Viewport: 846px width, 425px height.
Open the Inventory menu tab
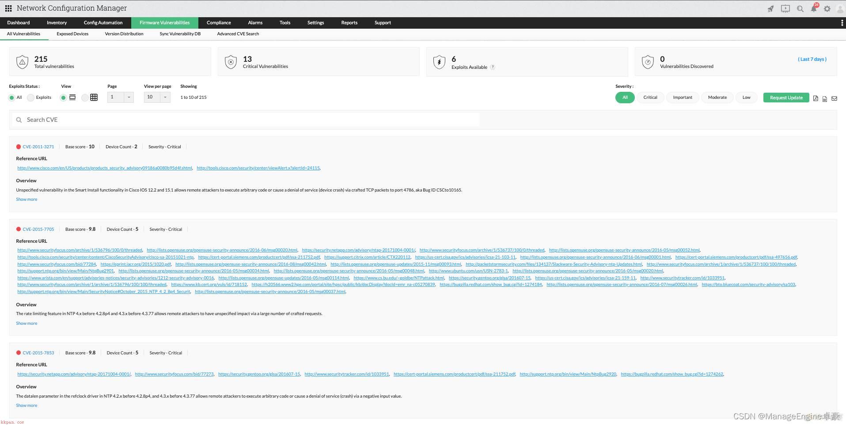point(57,23)
